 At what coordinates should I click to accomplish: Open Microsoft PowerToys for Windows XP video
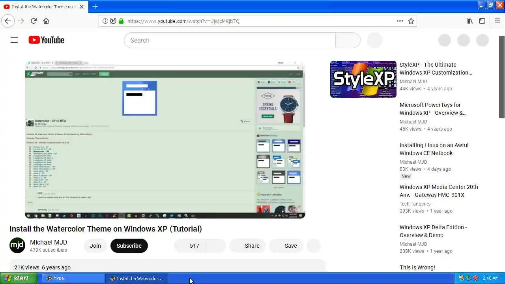pyautogui.click(x=433, y=109)
